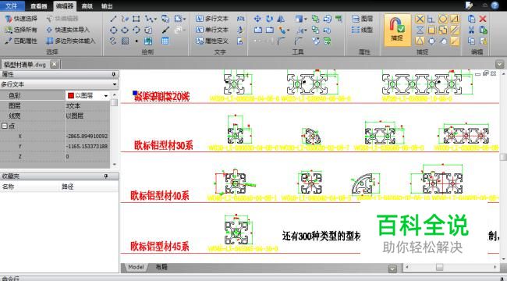Screen dimensions: 507x281
Task: Select the Point drawing tool
Action: [x=136, y=41]
